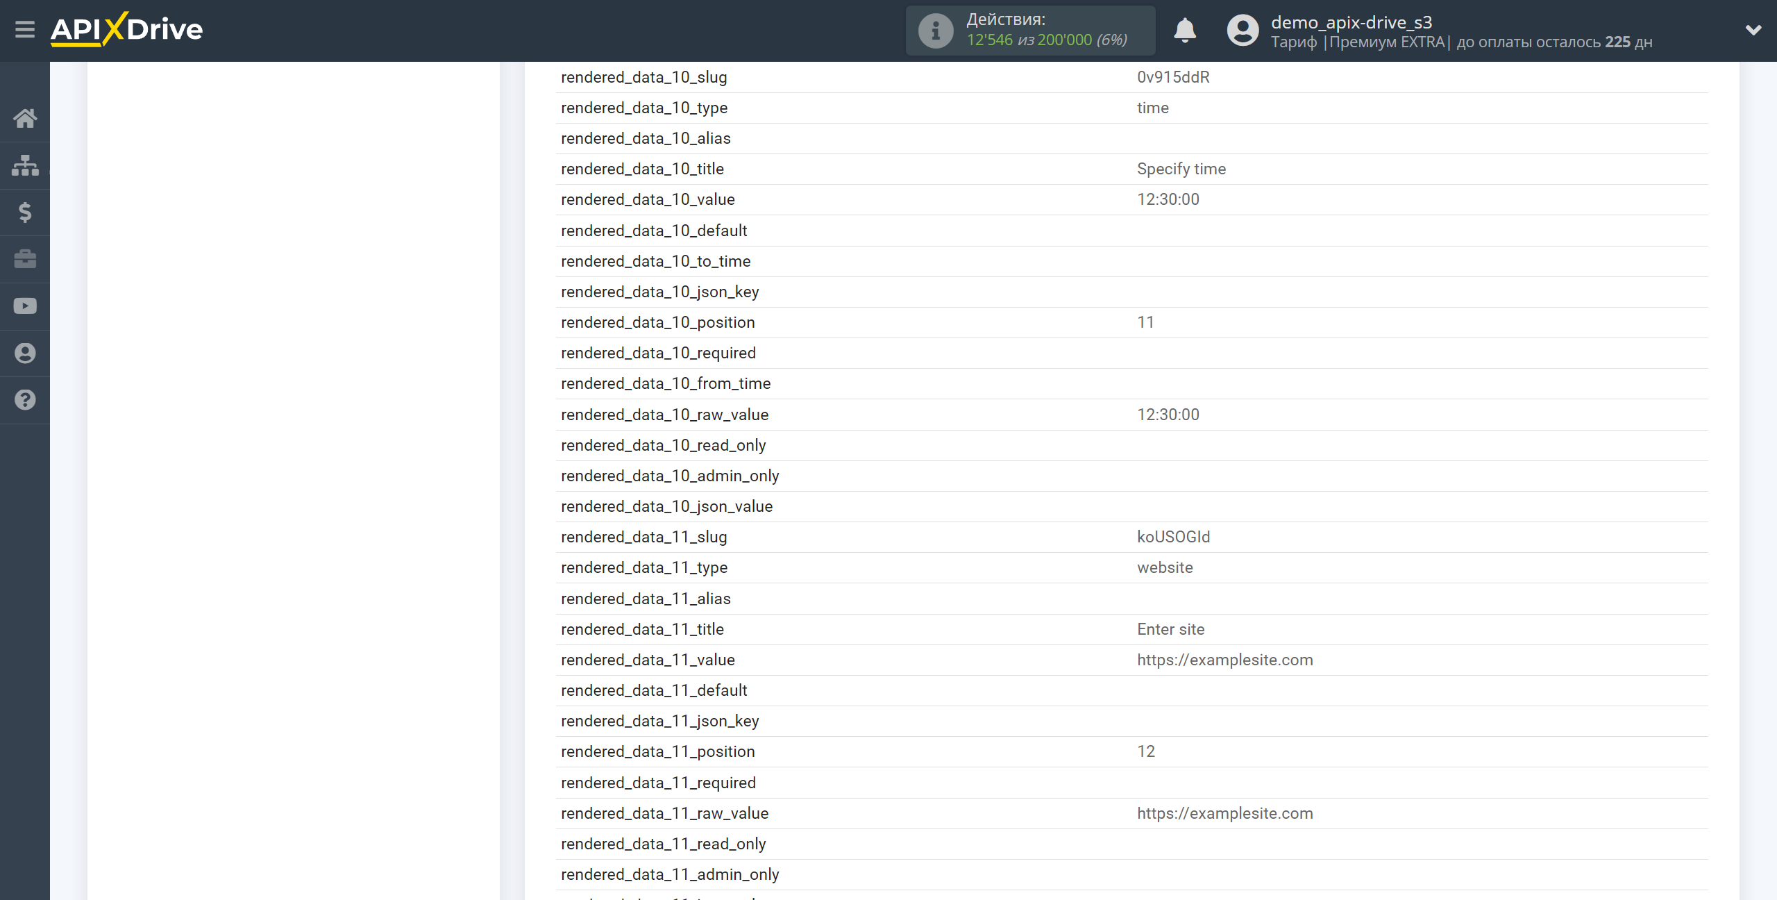Select the rendered_data_10_read_only label
The image size is (1777, 900).
pyautogui.click(x=663, y=445)
